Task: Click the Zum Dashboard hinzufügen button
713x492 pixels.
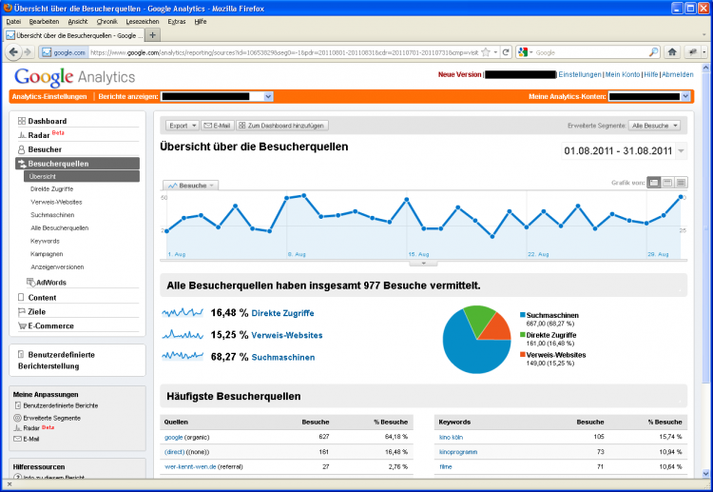Action: coord(282,125)
